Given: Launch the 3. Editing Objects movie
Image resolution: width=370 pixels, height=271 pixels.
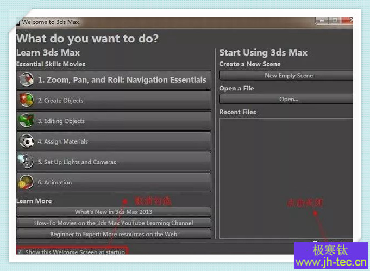Looking at the screenshot, I should point(114,121).
